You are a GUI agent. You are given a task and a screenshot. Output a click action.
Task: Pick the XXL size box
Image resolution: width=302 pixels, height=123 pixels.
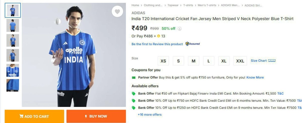point(240,61)
